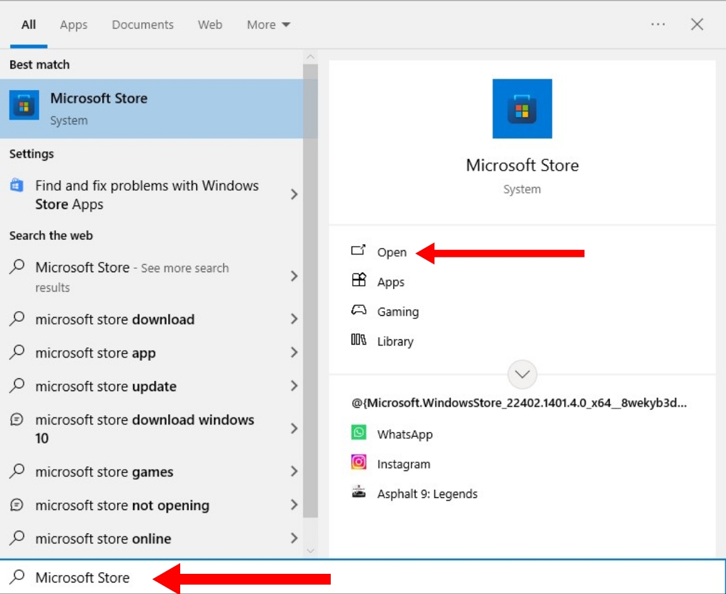
Task: Expand arrow for download windows 10
Action: 294,429
